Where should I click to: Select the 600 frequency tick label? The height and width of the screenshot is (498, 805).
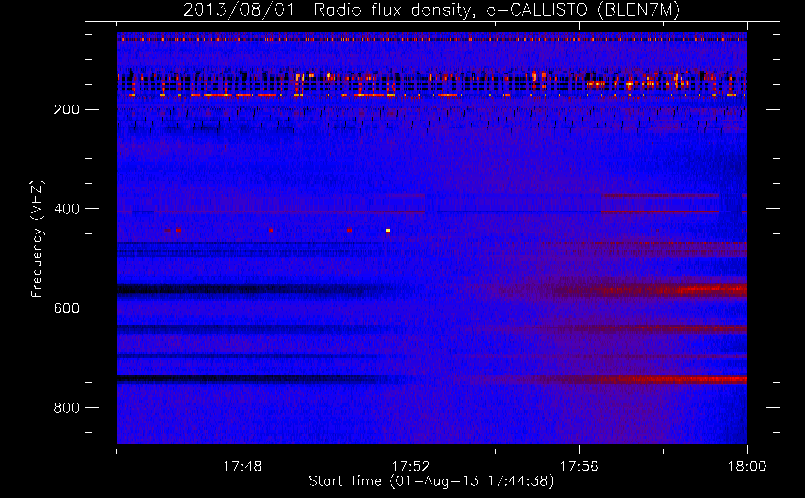(67, 309)
